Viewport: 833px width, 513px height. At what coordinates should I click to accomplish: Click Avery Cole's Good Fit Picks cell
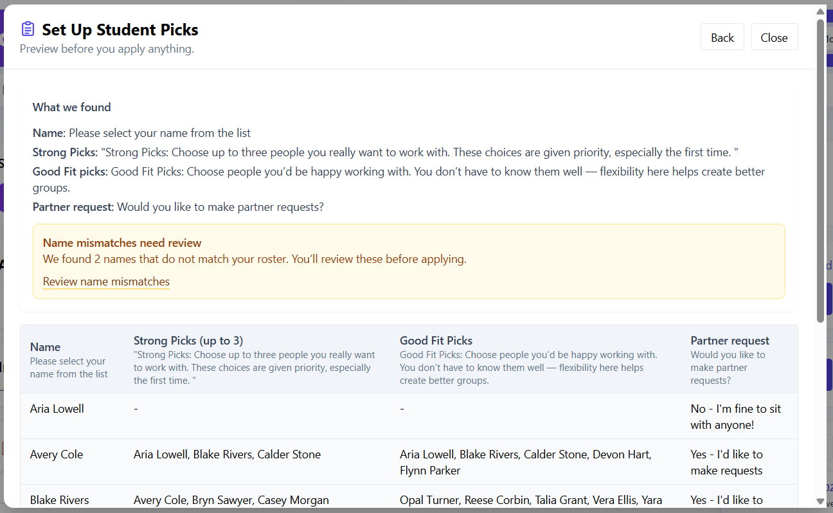tap(525, 462)
